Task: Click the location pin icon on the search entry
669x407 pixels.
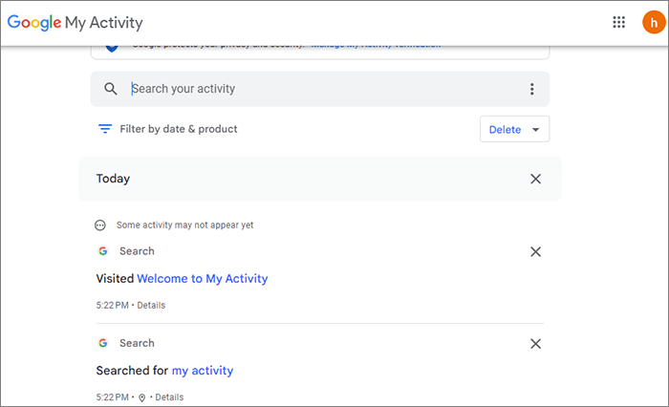Action: (141, 397)
